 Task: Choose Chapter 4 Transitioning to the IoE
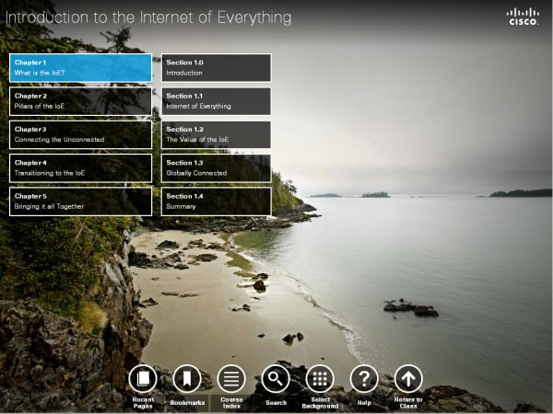pyautogui.click(x=80, y=167)
